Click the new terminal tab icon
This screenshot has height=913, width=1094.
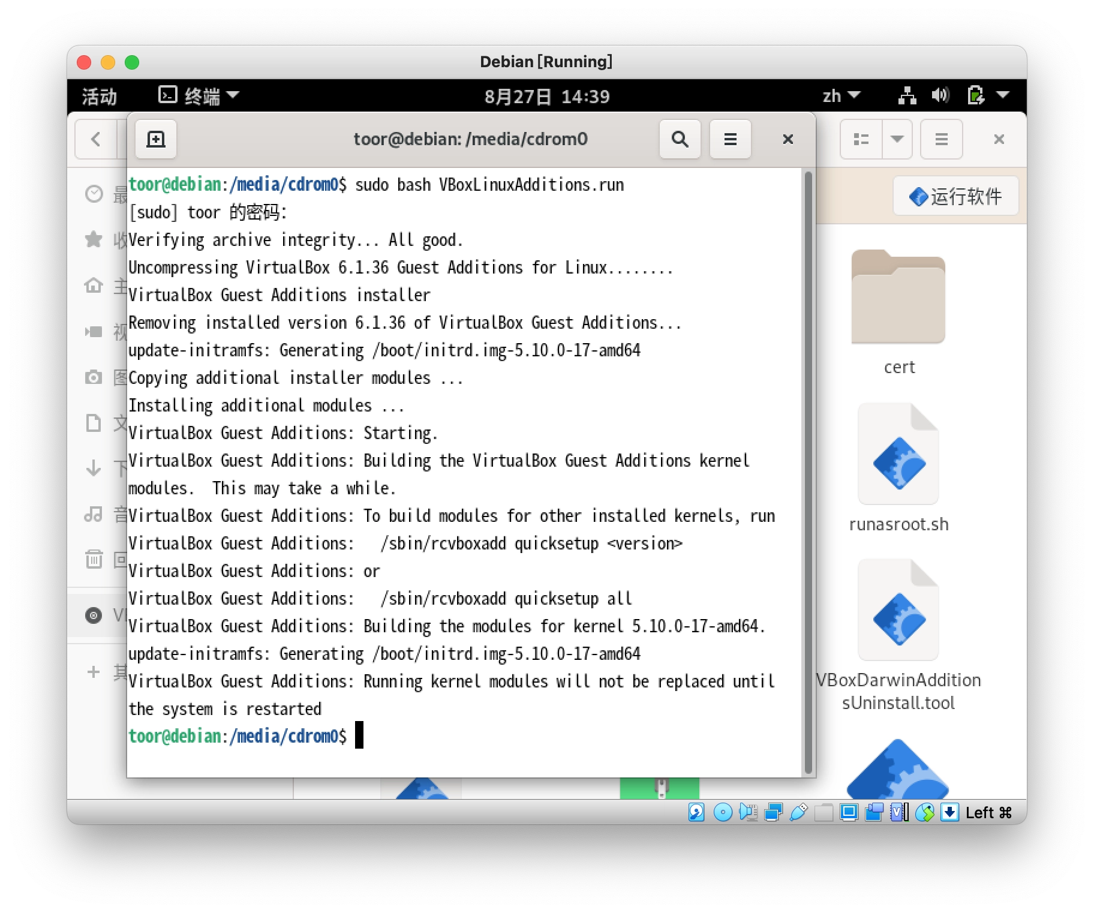pyautogui.click(x=156, y=139)
